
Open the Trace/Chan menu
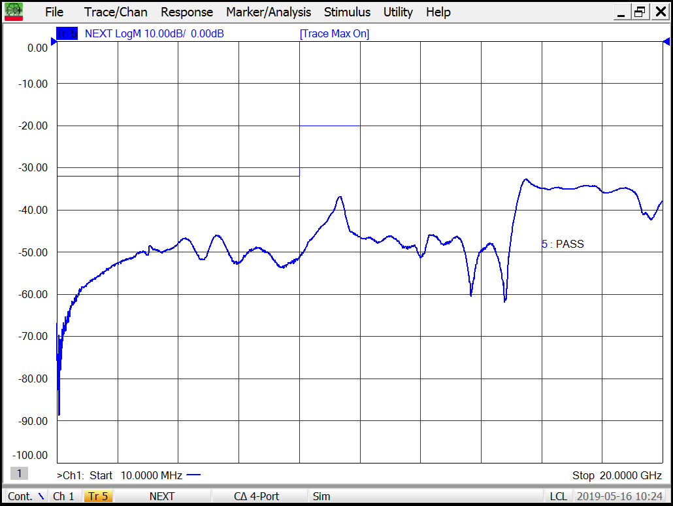116,12
